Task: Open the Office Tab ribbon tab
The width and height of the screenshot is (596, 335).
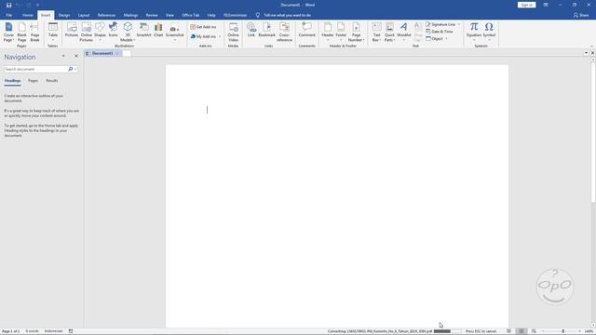Action: 190,15
